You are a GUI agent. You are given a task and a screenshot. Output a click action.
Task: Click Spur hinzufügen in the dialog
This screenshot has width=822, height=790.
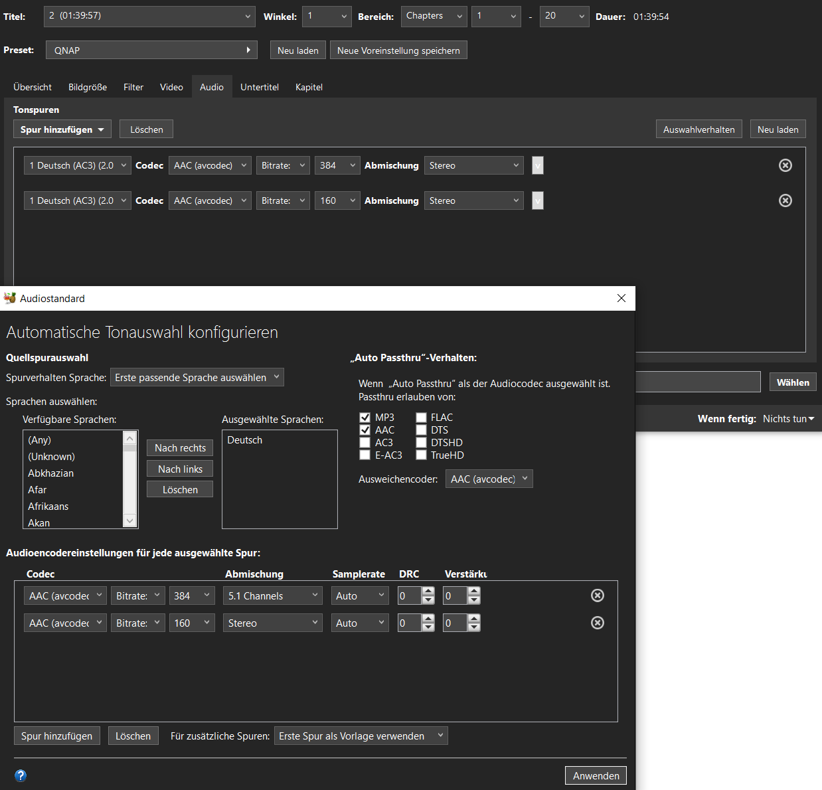[57, 736]
